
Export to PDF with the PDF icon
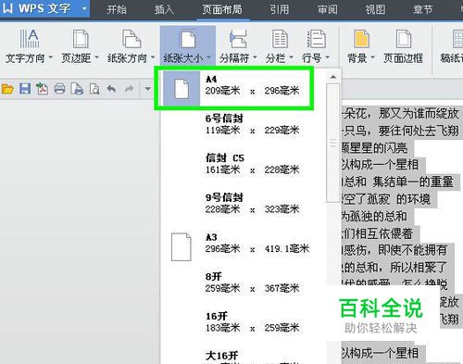tap(42, 89)
